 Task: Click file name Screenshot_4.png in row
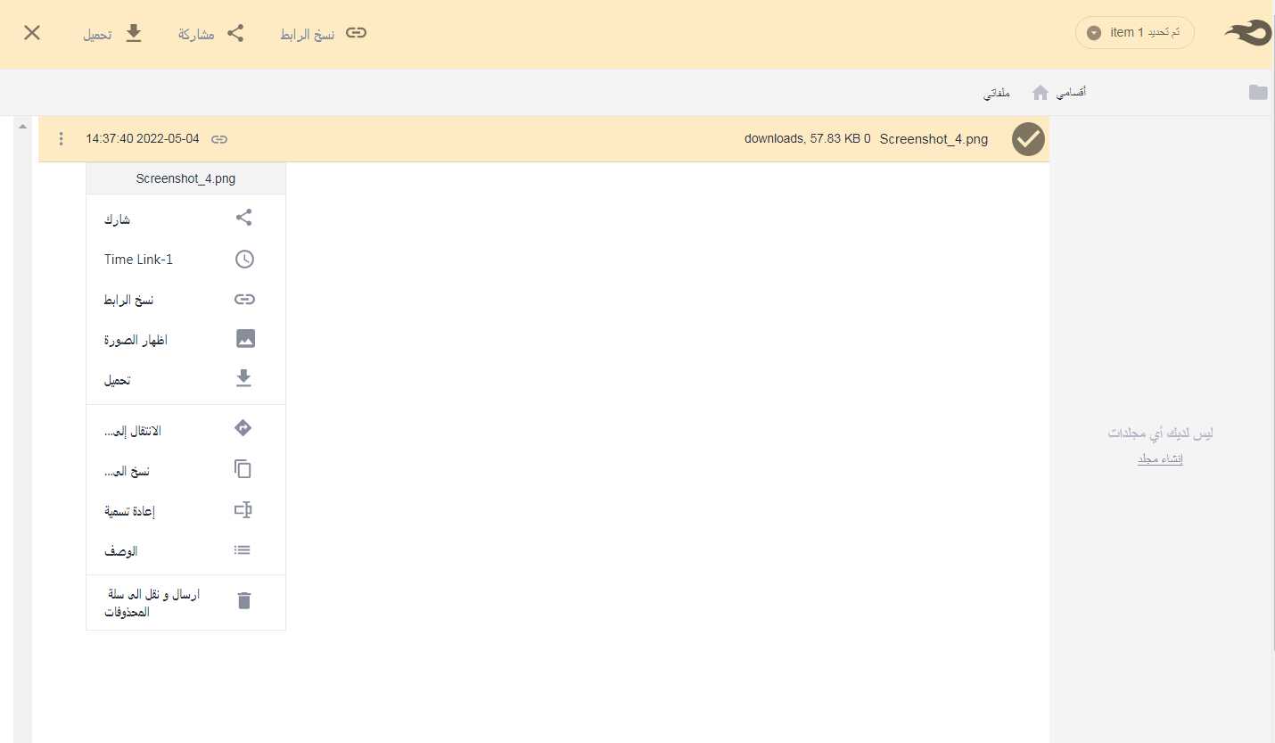click(x=934, y=139)
